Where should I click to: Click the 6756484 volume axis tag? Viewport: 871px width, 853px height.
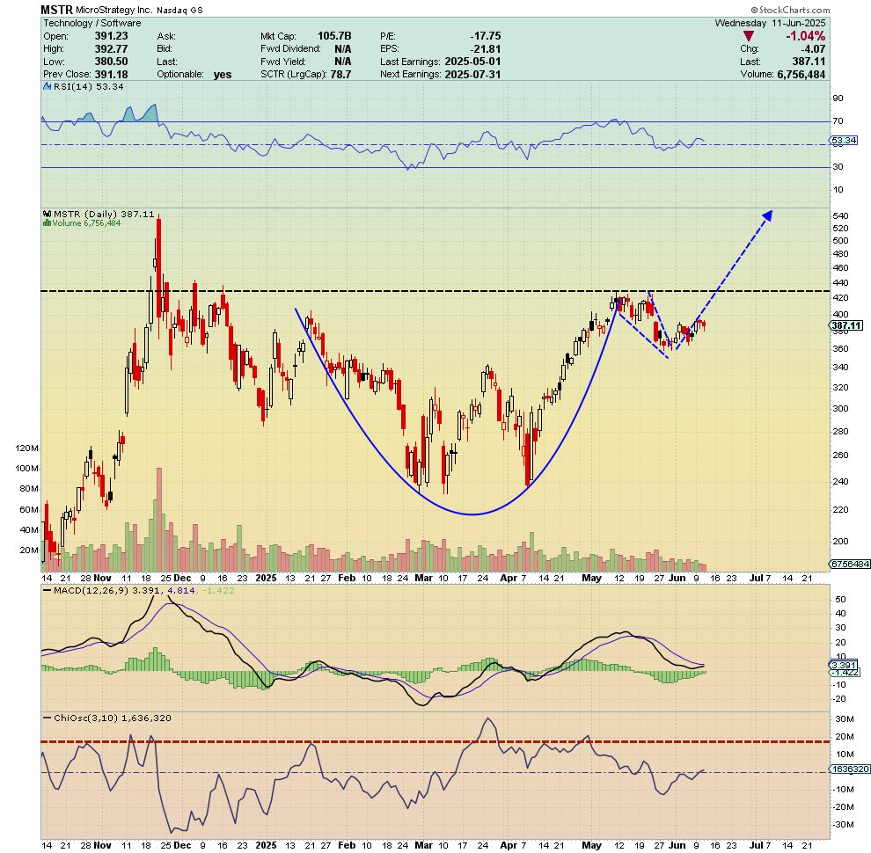click(x=845, y=564)
